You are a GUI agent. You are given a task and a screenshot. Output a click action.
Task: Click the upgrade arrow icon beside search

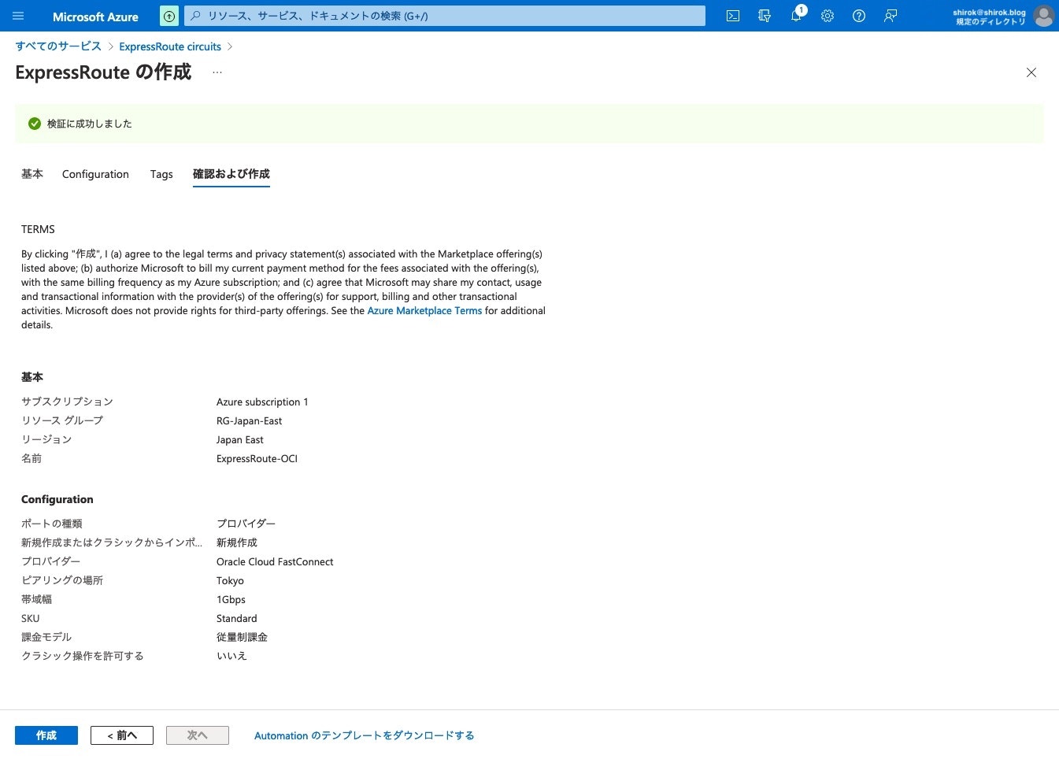click(169, 16)
